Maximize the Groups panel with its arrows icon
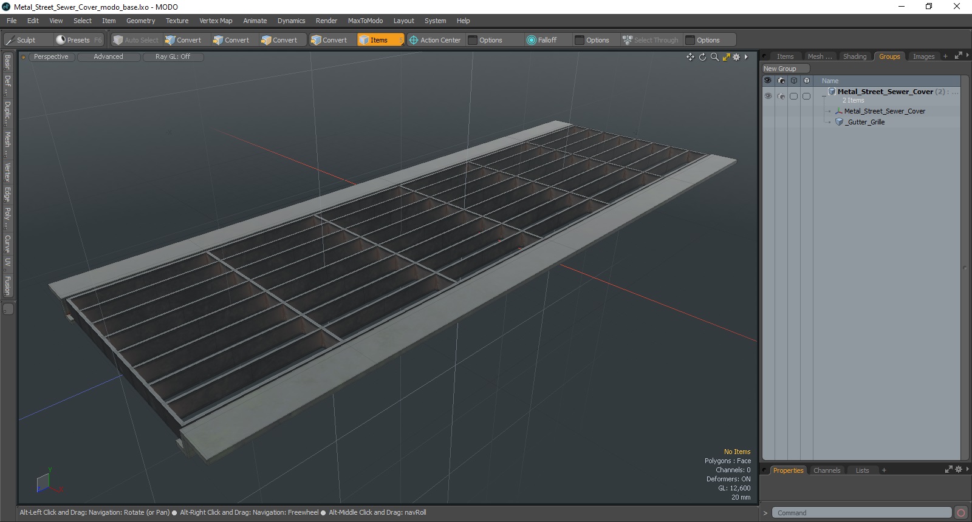Screen dimensions: 972x522 [x=958, y=56]
